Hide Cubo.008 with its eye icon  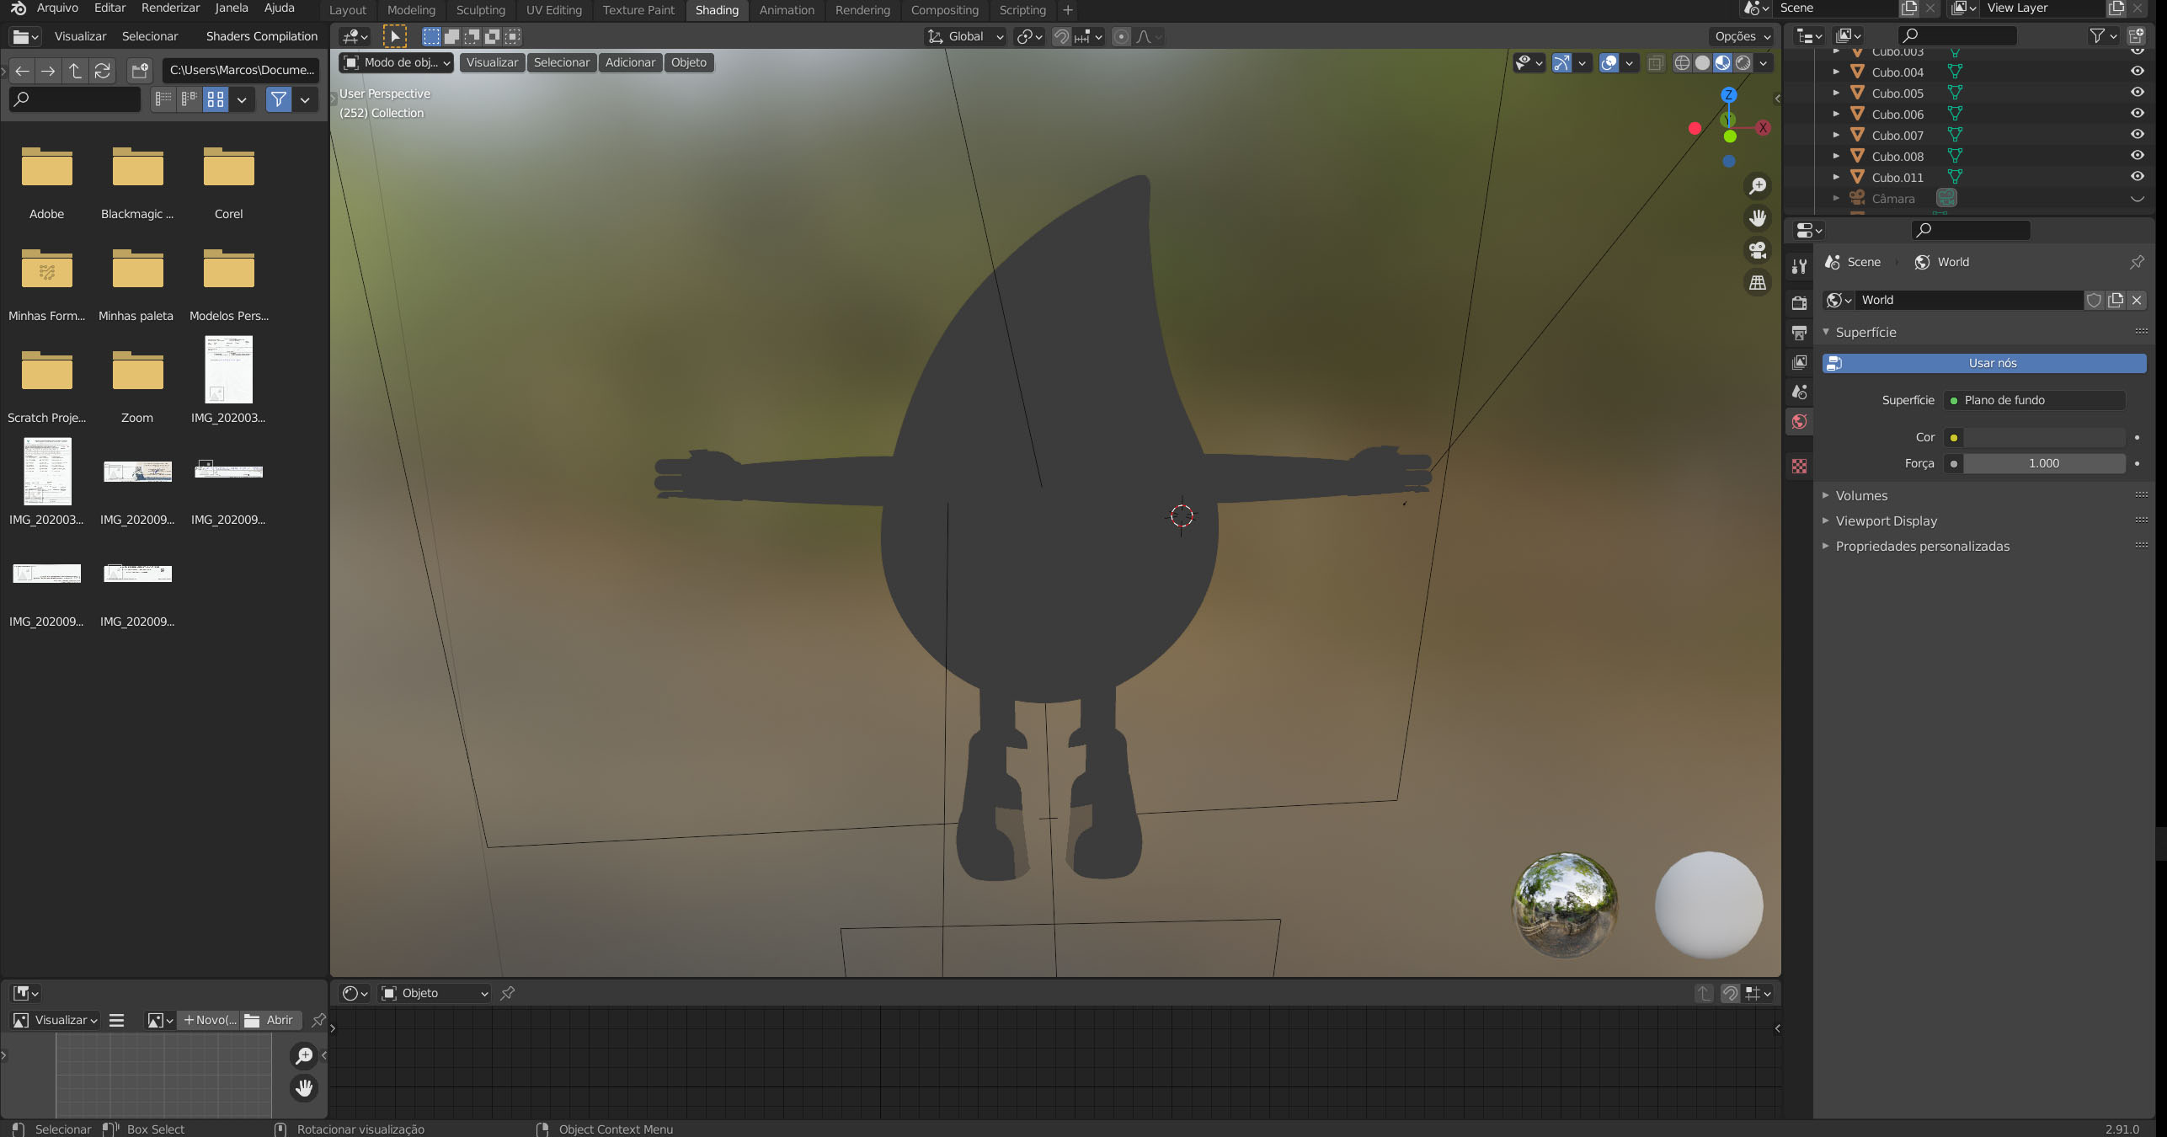tap(2138, 156)
